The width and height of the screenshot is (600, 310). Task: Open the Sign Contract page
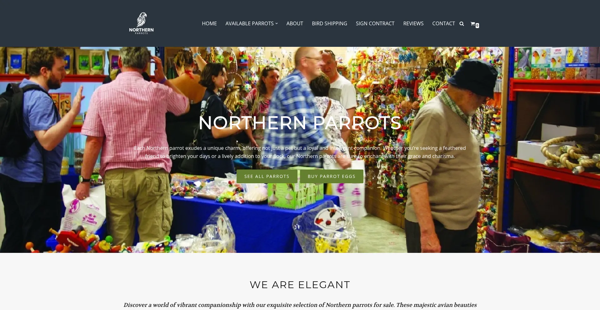coord(375,23)
